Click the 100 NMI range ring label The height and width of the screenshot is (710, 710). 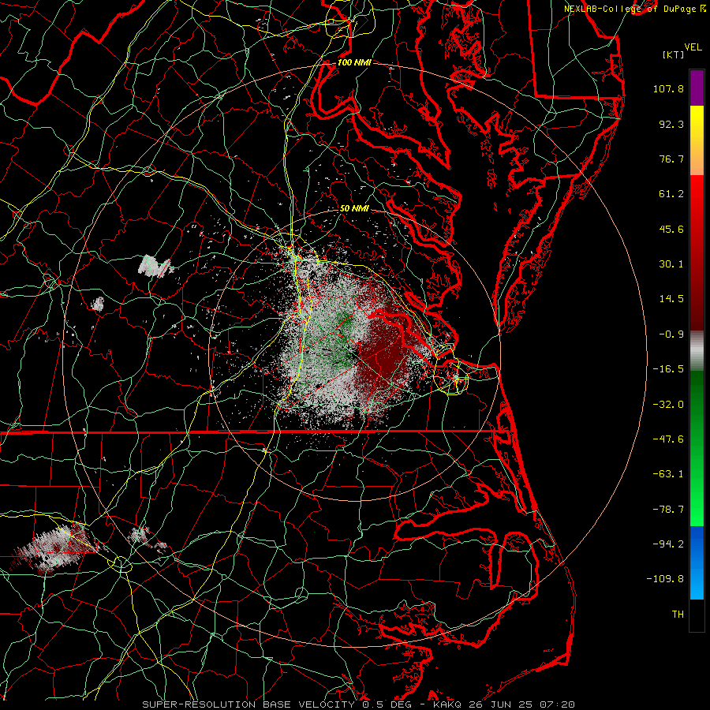point(354,62)
